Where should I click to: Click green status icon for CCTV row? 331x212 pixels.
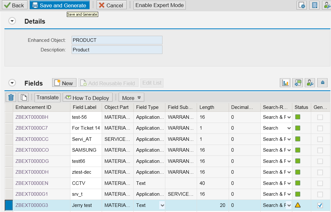point(298,183)
